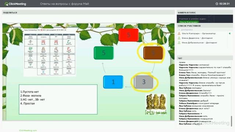Click the chat panel scrollbar
235x132 pixels.
point(232,121)
